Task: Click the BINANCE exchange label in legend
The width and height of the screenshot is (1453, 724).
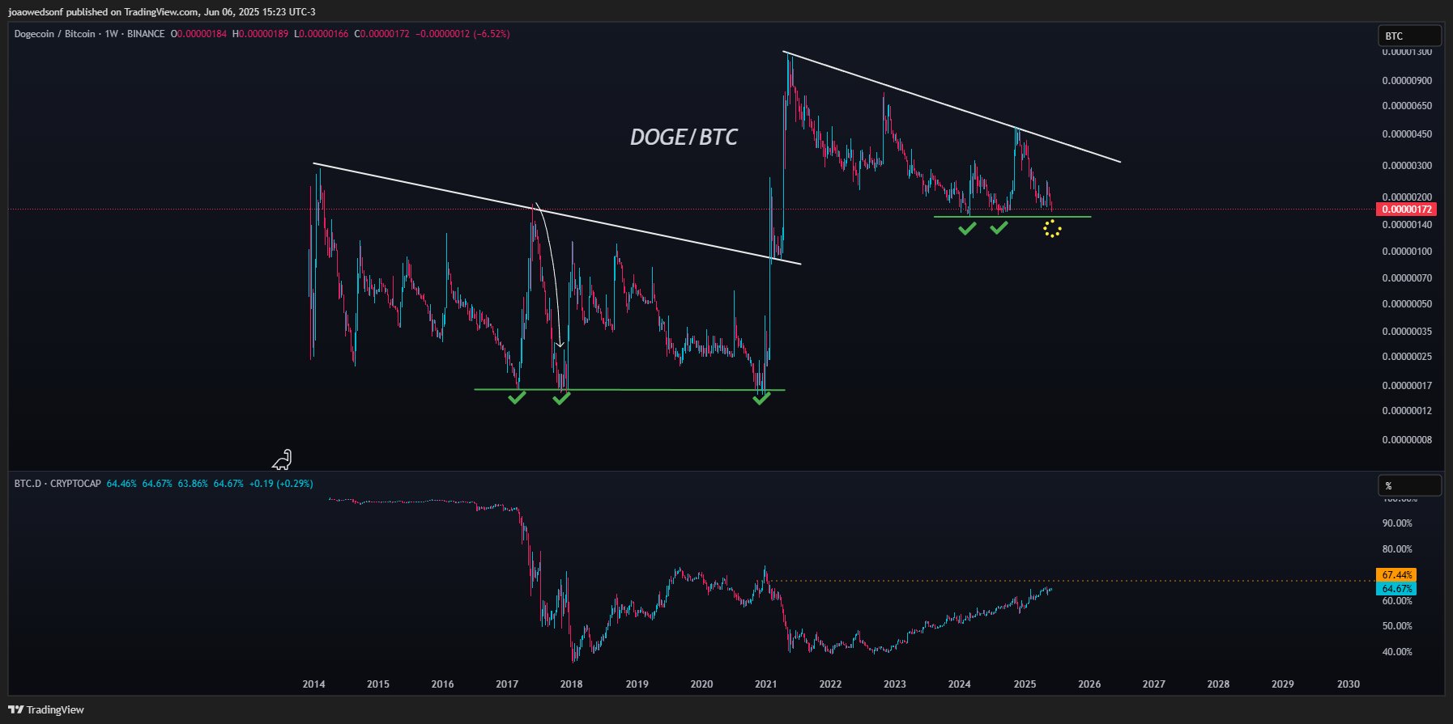Action: 146,34
